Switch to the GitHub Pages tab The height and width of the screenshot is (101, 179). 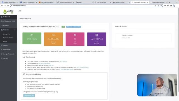[84, 2]
